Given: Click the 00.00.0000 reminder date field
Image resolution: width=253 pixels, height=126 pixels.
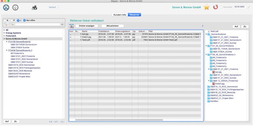Looking at the screenshot, I should [x=240, y=7].
